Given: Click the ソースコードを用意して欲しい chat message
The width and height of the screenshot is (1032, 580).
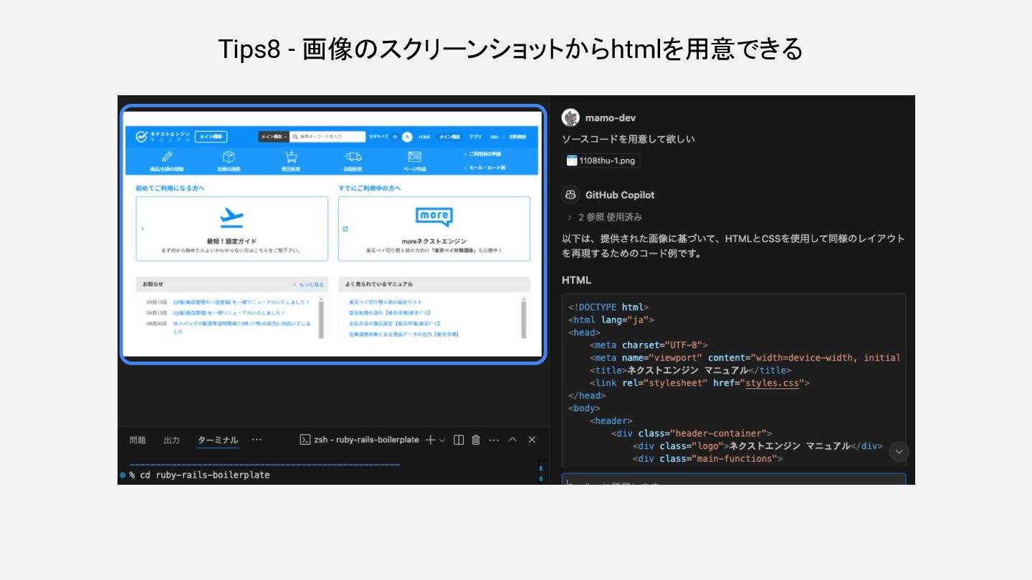Looking at the screenshot, I should 629,139.
